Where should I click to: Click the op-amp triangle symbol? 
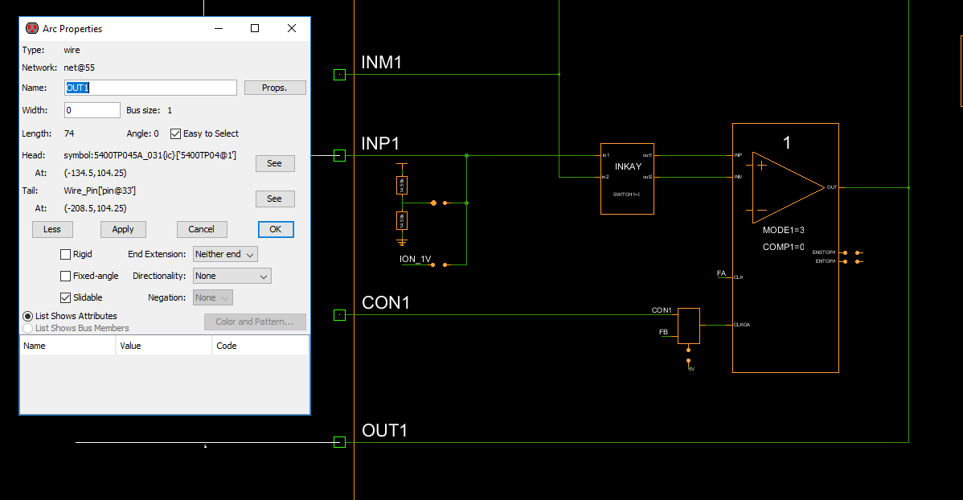(x=788, y=187)
